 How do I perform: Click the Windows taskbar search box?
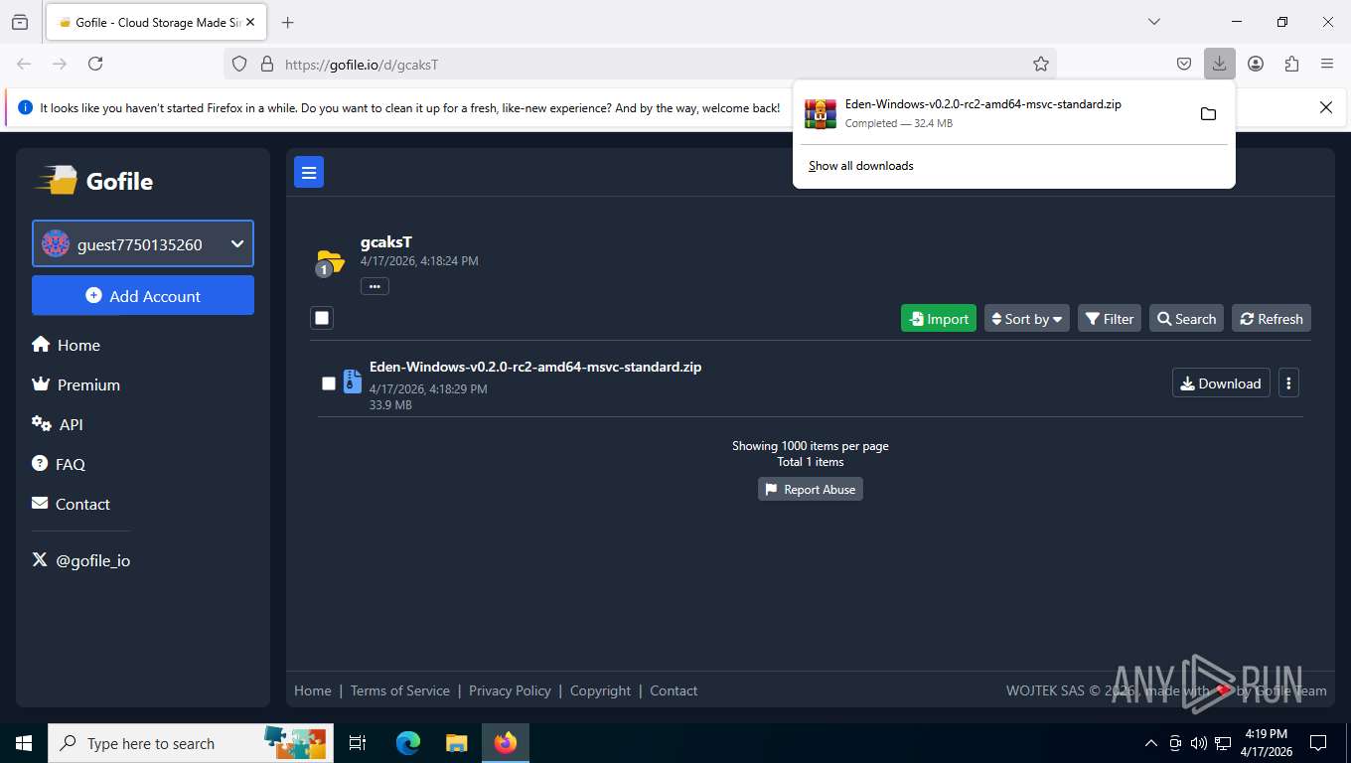191,743
